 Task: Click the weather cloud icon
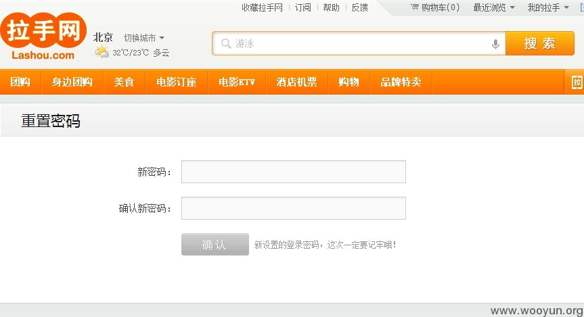click(x=102, y=52)
